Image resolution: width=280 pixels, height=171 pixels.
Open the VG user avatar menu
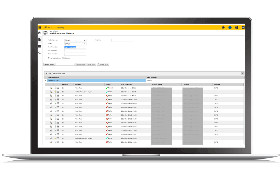pyautogui.click(x=243, y=28)
